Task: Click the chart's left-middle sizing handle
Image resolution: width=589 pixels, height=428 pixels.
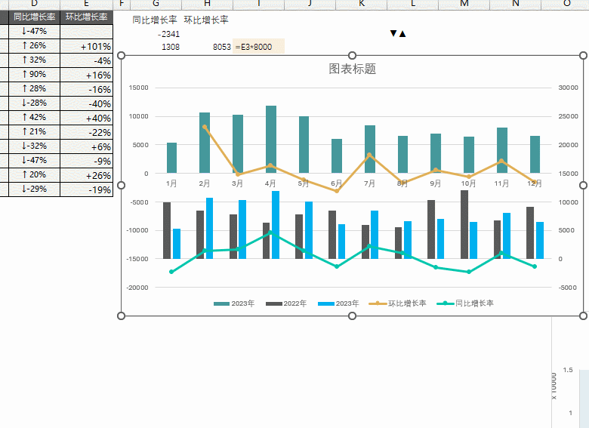Action: (122, 185)
